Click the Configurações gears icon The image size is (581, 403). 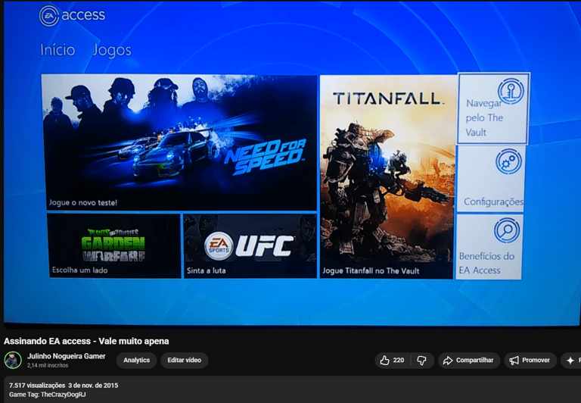pos(508,161)
